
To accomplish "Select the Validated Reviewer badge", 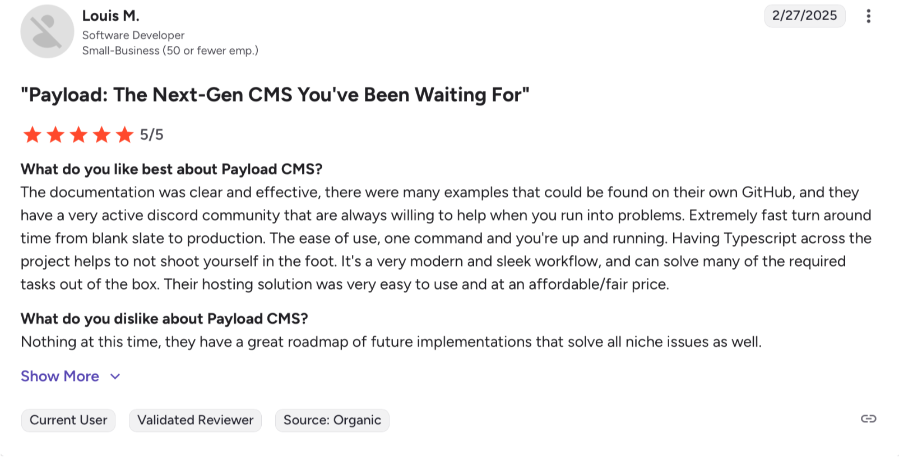I will pos(195,420).
